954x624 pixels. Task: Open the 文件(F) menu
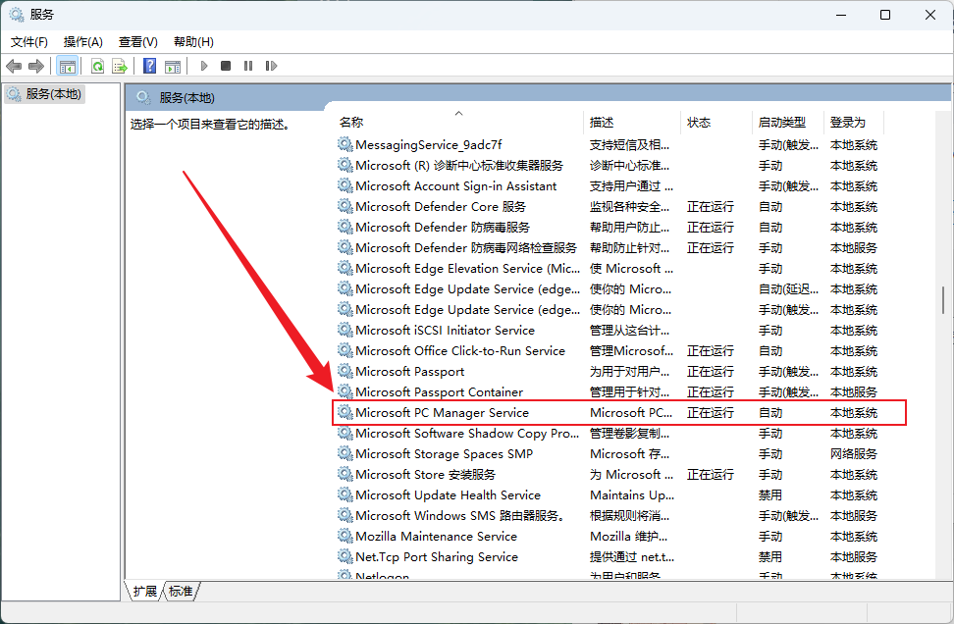tap(29, 42)
